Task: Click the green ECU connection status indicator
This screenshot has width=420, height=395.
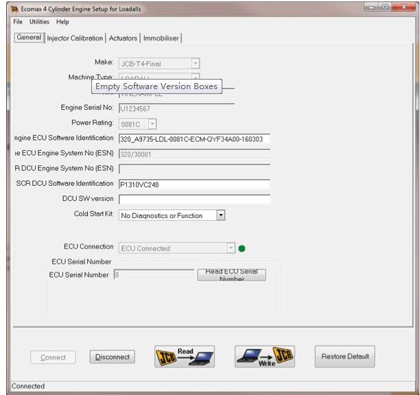Action: [x=242, y=249]
